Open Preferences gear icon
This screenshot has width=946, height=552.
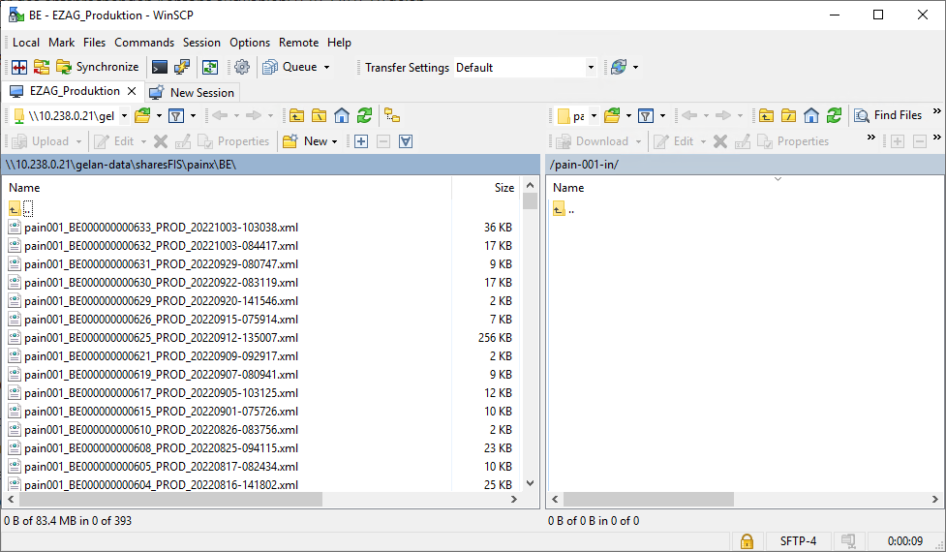pyautogui.click(x=242, y=67)
